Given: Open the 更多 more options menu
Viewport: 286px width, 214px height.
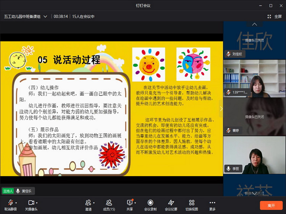Looking at the screenshot, I should coord(212,205).
